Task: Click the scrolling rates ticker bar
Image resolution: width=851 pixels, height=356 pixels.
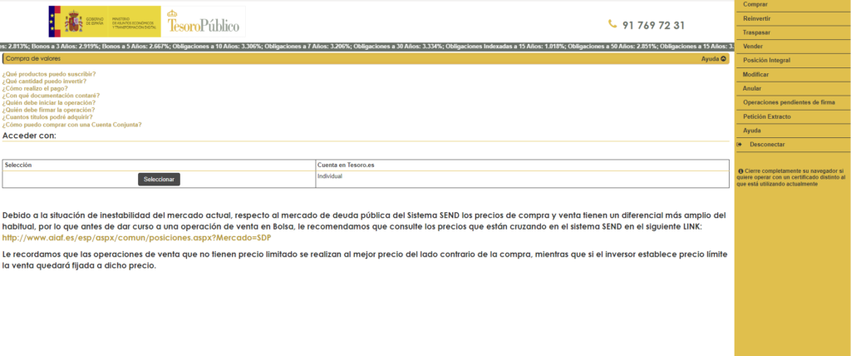Action: pos(366,47)
